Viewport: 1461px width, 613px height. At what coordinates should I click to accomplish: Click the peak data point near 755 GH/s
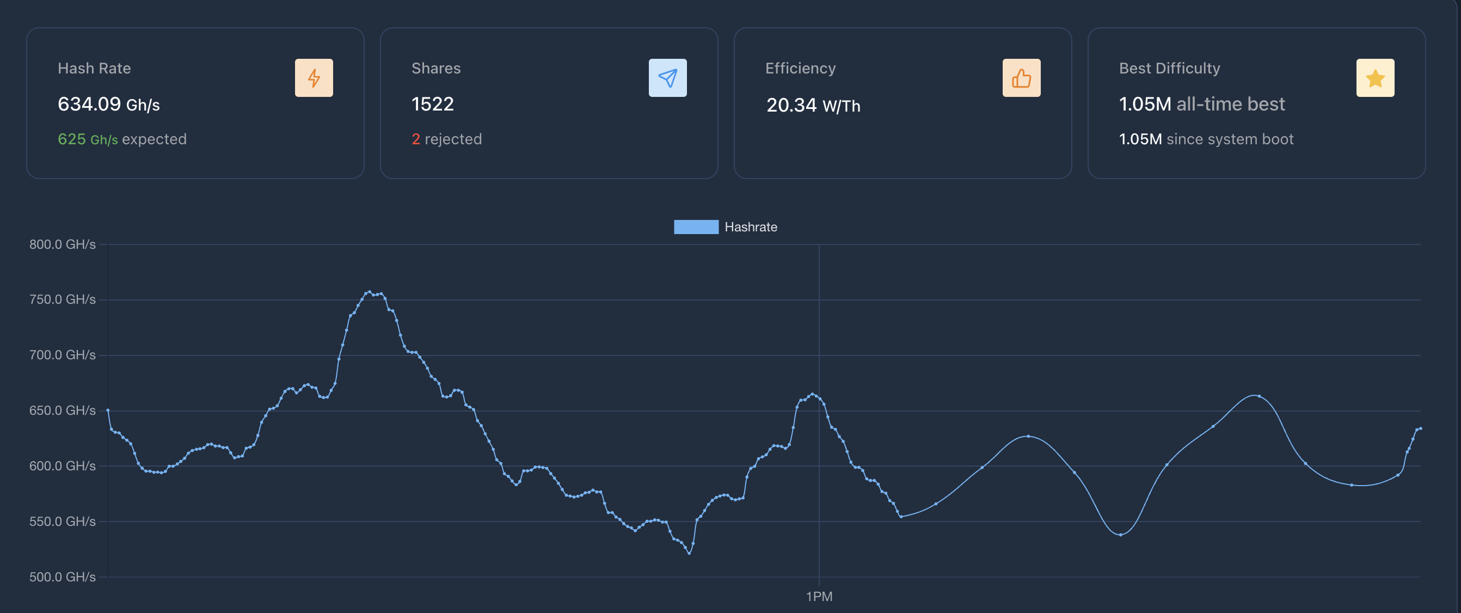370,291
